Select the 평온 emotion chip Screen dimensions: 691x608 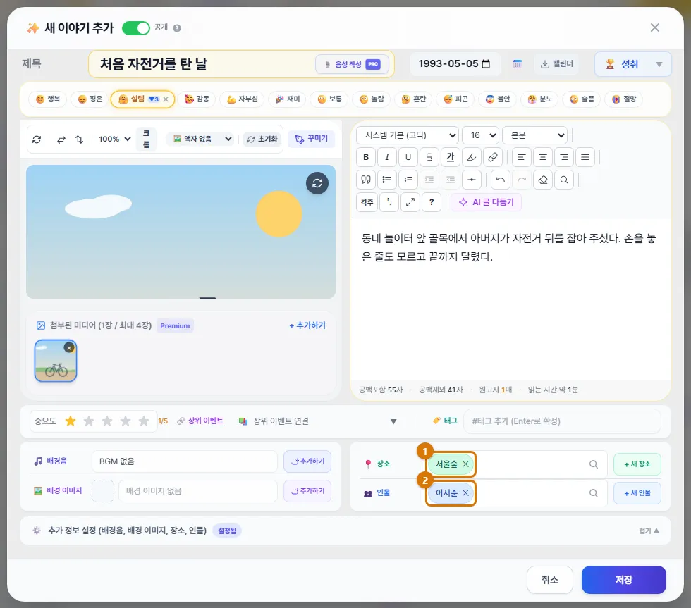(90, 99)
